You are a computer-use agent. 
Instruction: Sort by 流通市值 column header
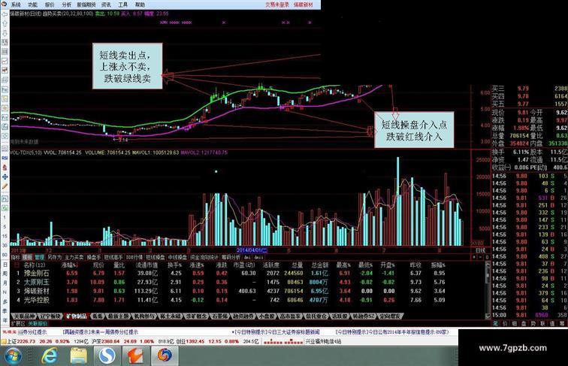pos(147,265)
